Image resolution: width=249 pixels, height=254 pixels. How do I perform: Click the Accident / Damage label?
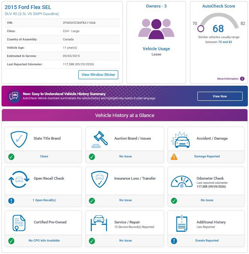(x=212, y=139)
